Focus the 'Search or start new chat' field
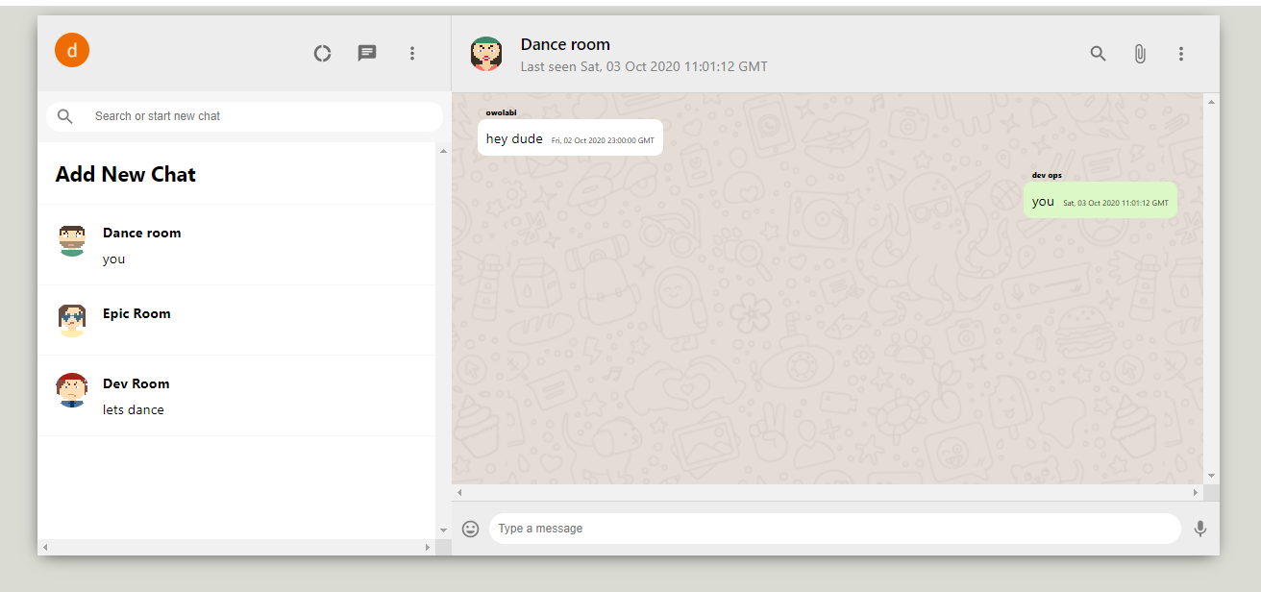The image size is (1261, 592). pyautogui.click(x=244, y=116)
